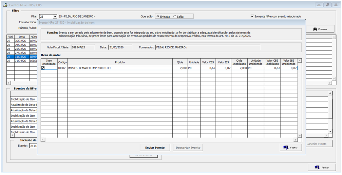Viewport: 342px width, 175px height.
Task: Uncheck Item Imobilizado for IMPRES. BEMATECH row
Action: click(x=43, y=68)
